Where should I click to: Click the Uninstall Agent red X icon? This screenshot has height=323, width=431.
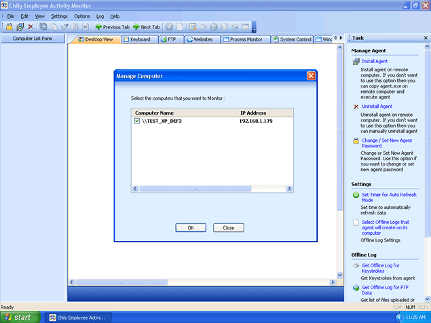tap(356, 107)
